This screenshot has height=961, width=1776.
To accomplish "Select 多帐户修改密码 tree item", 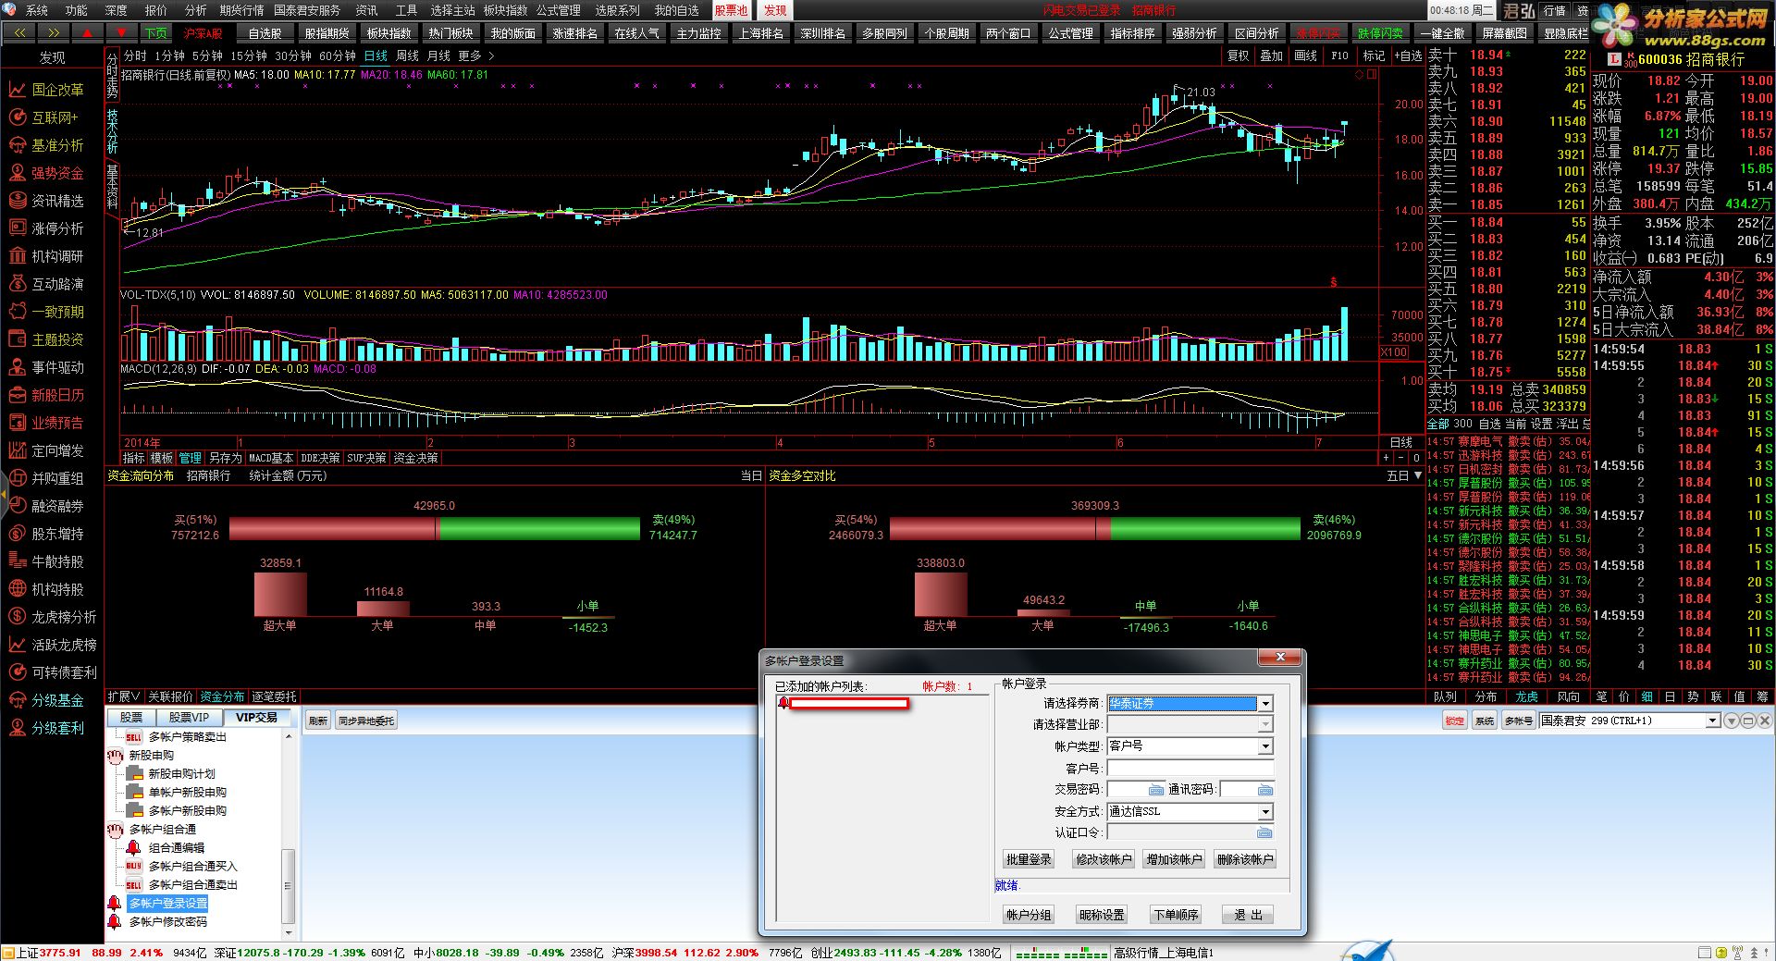I will pos(167,922).
